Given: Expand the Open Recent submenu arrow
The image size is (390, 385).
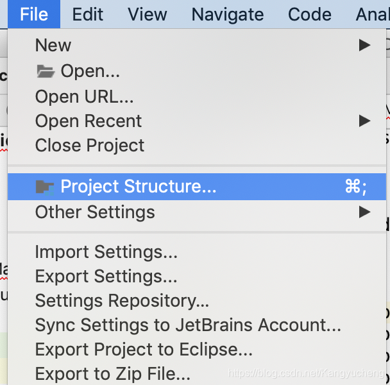Looking at the screenshot, I should [x=364, y=121].
